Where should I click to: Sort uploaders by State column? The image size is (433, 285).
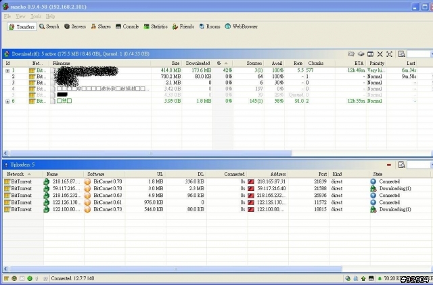click(x=400, y=174)
